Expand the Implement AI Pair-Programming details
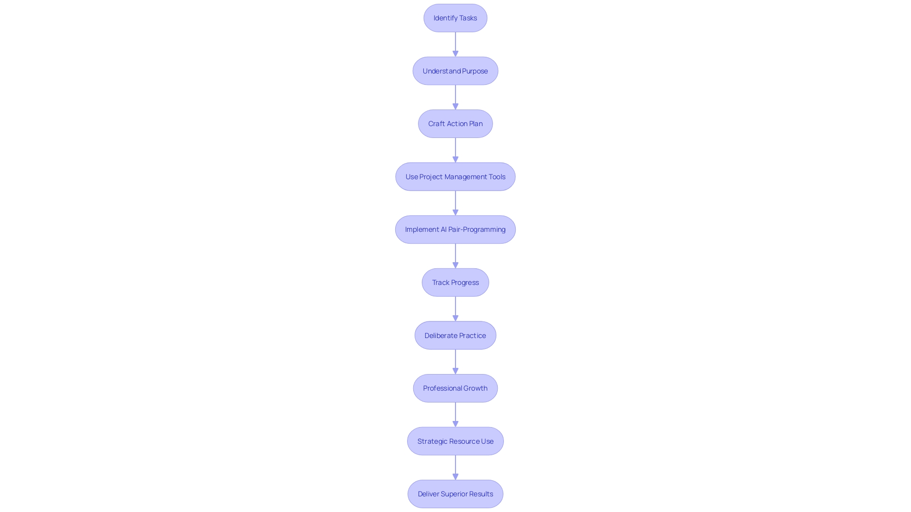911x512 pixels. click(x=455, y=229)
